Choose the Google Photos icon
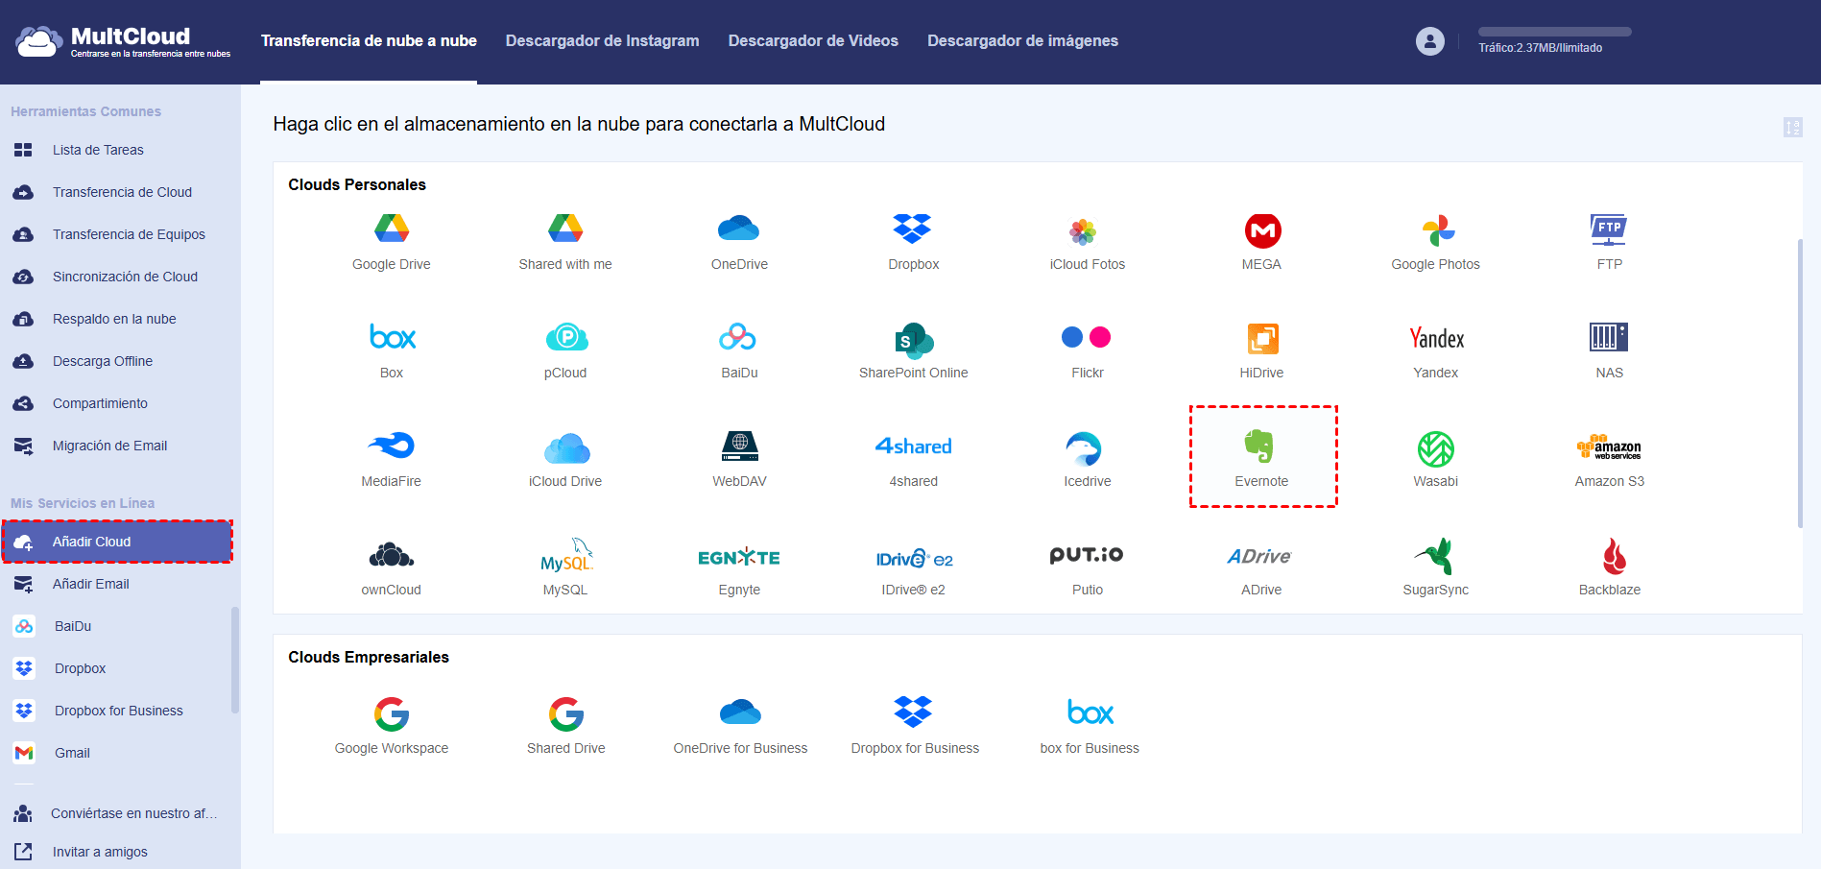The height and width of the screenshot is (869, 1821). pyautogui.click(x=1437, y=230)
